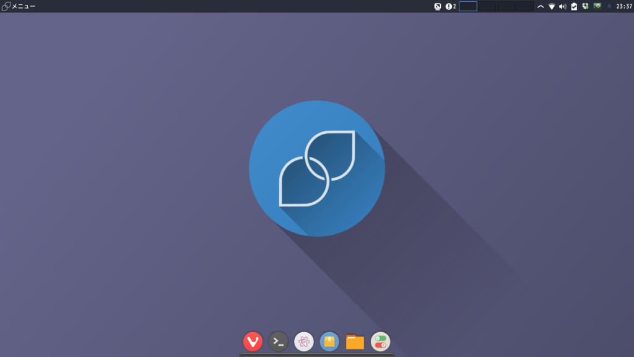The height and width of the screenshot is (357, 634).
Task: Click the green download arrow tray icon
Action: [597, 6]
